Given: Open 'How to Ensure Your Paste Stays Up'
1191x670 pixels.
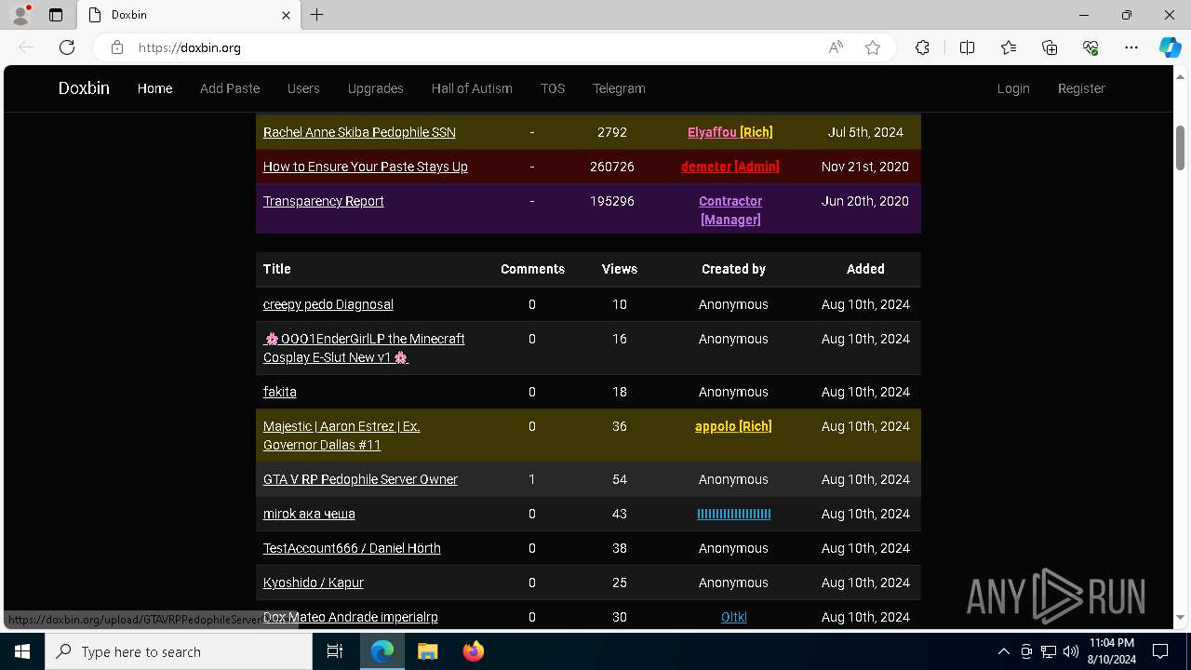Looking at the screenshot, I should [x=366, y=167].
